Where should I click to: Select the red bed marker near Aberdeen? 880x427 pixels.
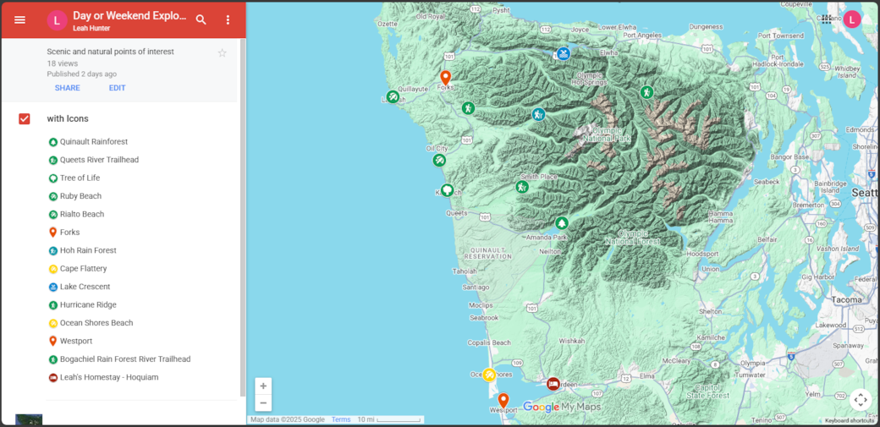[x=553, y=384]
